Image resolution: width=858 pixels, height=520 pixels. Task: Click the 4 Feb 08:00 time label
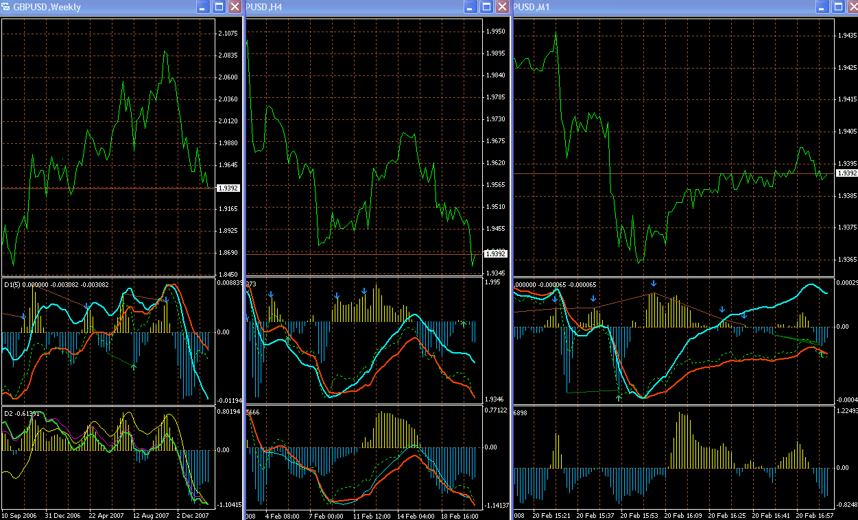[282, 515]
